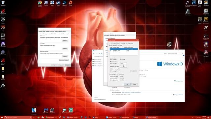Click the Initial size (MB) field

click(x=123, y=63)
